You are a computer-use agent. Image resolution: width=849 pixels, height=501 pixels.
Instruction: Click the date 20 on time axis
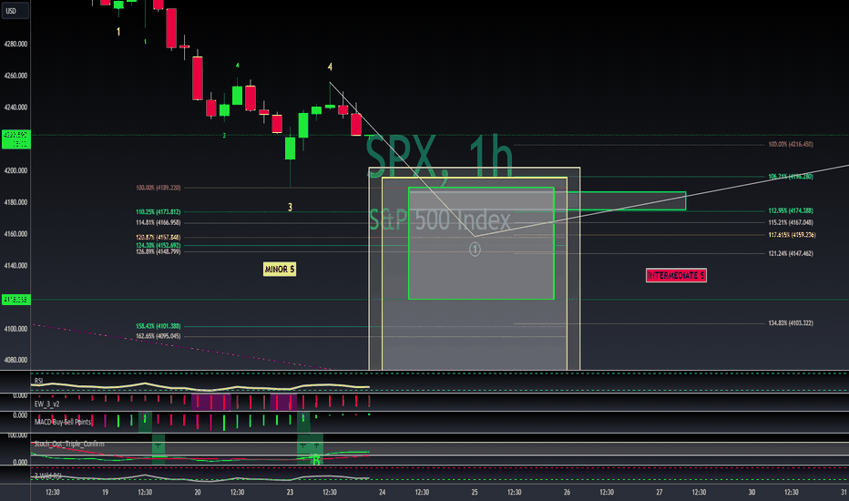pyautogui.click(x=198, y=492)
